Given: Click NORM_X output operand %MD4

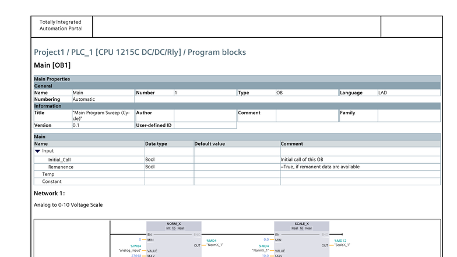Looking at the screenshot, I should [215, 242].
